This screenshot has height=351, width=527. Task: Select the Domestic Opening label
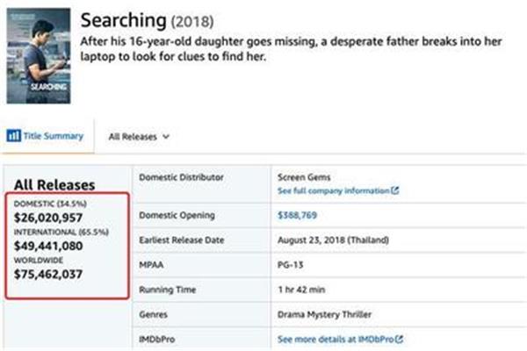(177, 215)
